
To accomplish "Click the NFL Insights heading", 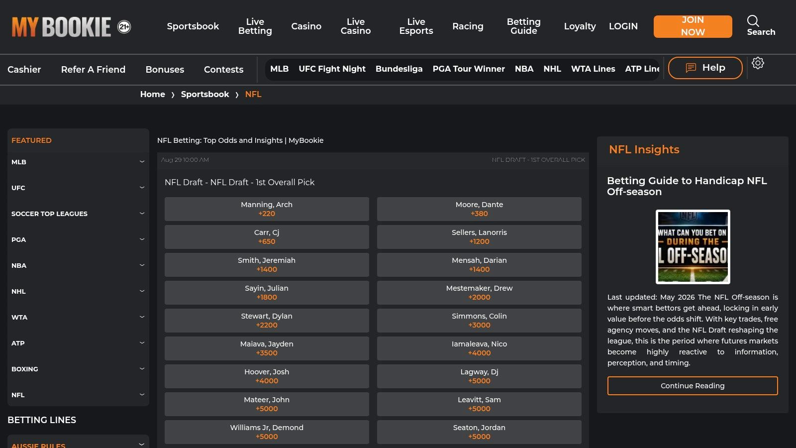I will [644, 149].
